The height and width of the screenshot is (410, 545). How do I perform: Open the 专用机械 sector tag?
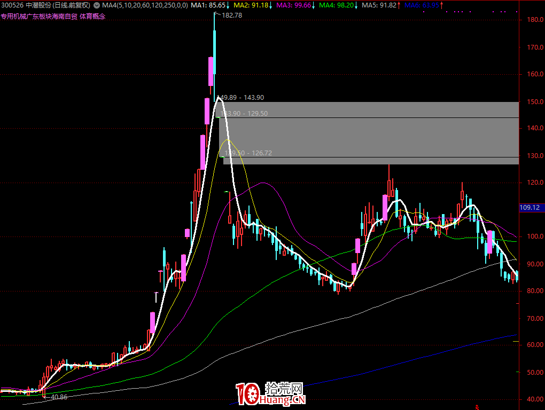point(13,17)
